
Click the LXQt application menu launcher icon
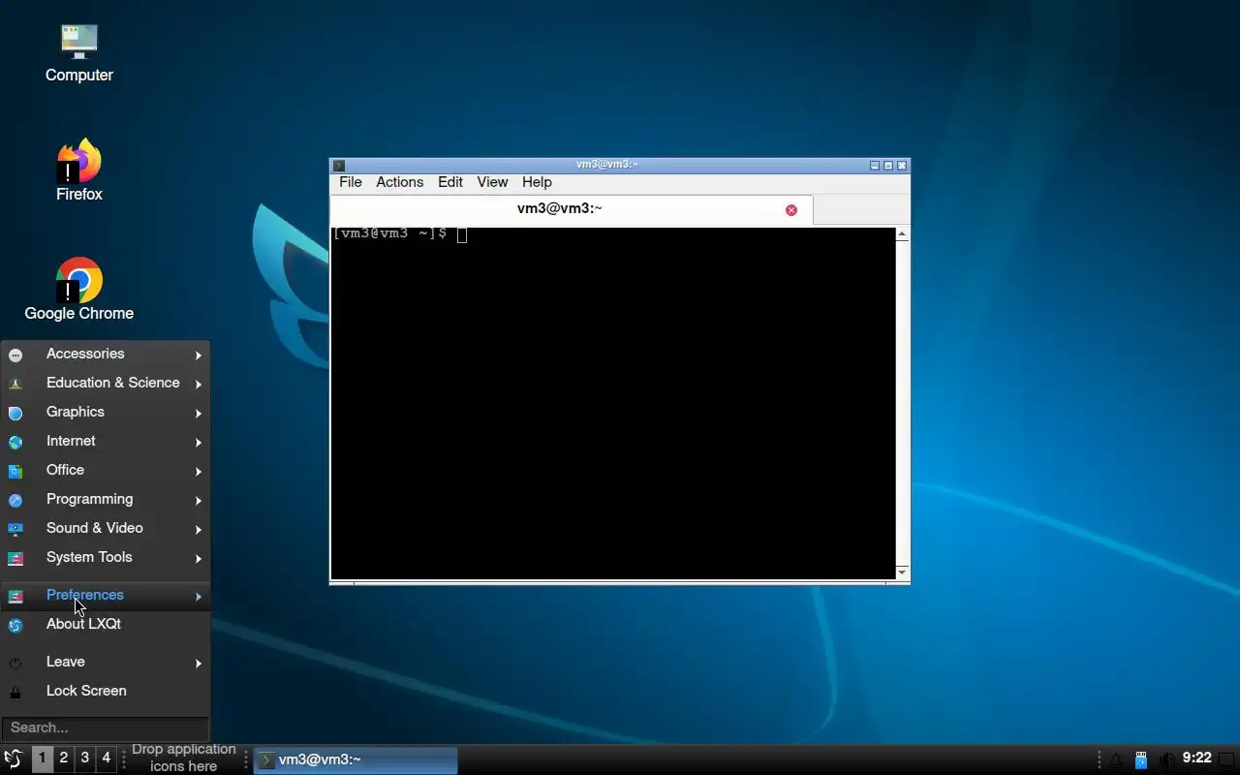coord(14,759)
